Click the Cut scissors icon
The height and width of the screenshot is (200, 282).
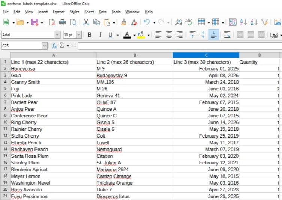coord(86,22)
